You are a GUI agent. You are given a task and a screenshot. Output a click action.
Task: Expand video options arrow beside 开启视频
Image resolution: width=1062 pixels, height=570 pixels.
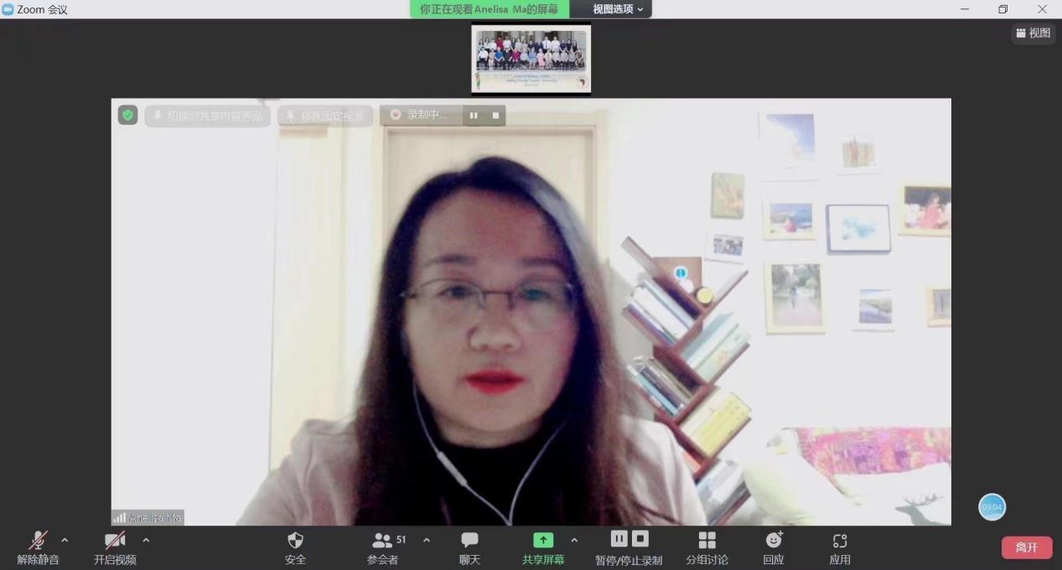pos(146,540)
